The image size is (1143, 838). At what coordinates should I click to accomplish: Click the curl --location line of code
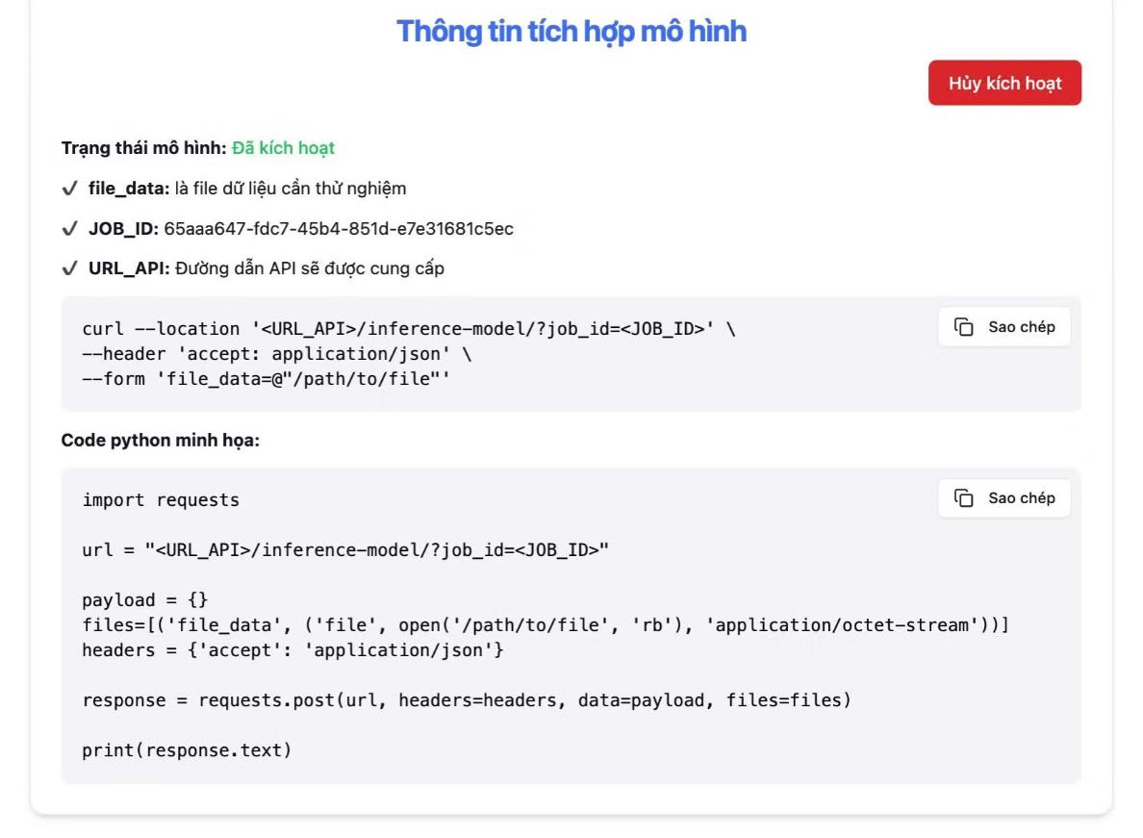[x=409, y=329]
